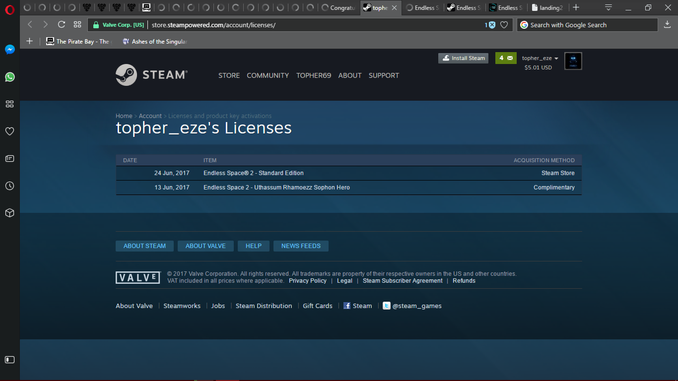
Task: Open the tab menu list icon
Action: tap(609, 7)
